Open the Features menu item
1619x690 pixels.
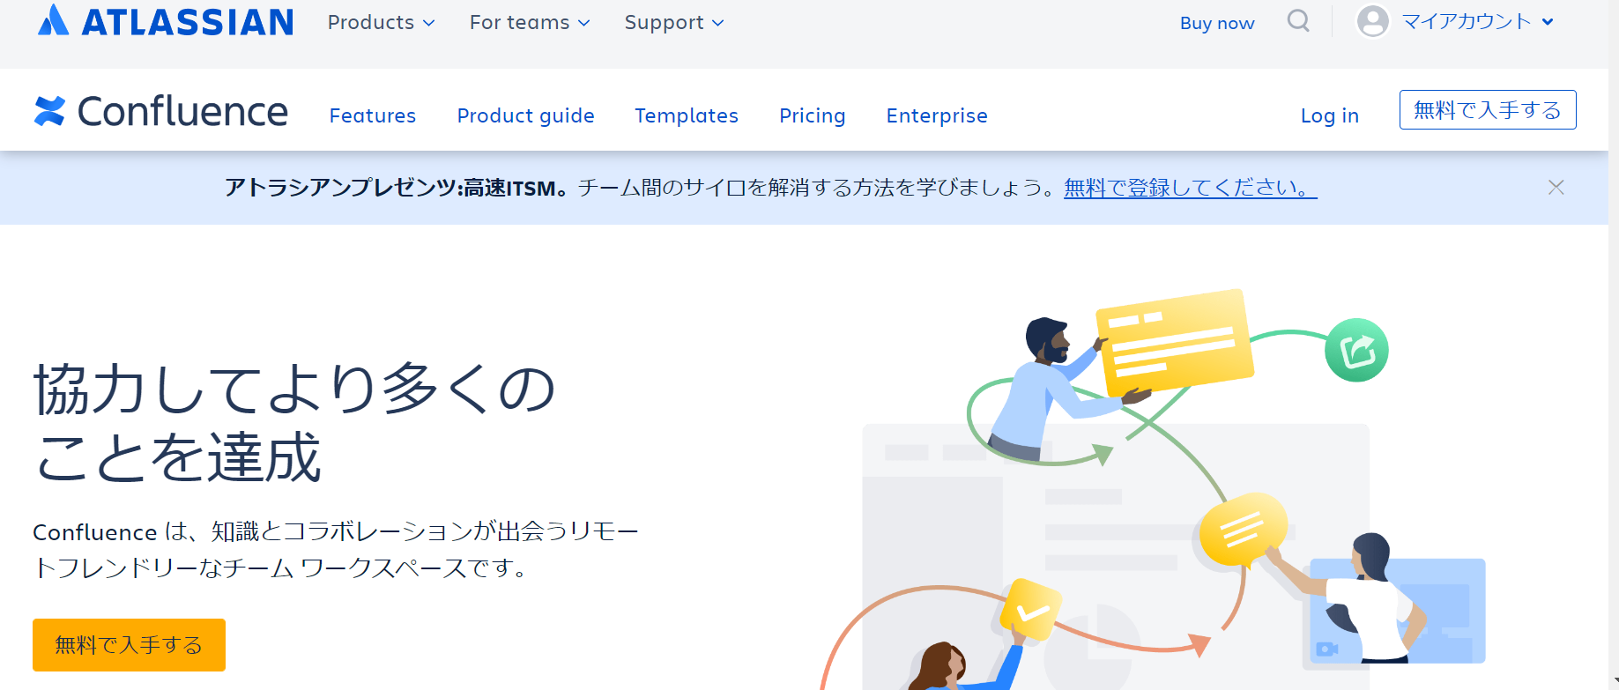[x=373, y=115]
